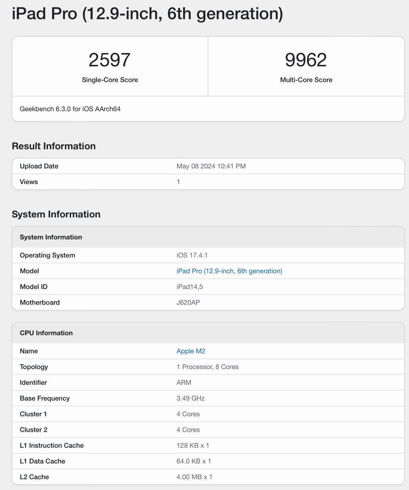This screenshot has width=409, height=490.
Task: Click the Base Frequency label
Action: tap(45, 398)
